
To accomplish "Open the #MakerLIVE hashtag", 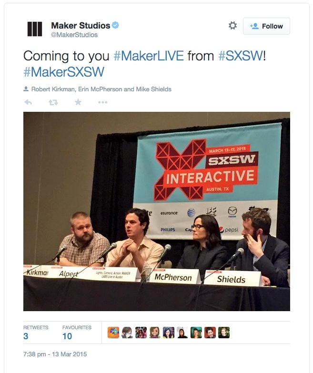I will click(x=149, y=56).
